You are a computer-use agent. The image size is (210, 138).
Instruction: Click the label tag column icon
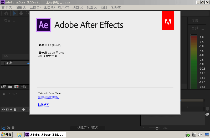coord(23,109)
